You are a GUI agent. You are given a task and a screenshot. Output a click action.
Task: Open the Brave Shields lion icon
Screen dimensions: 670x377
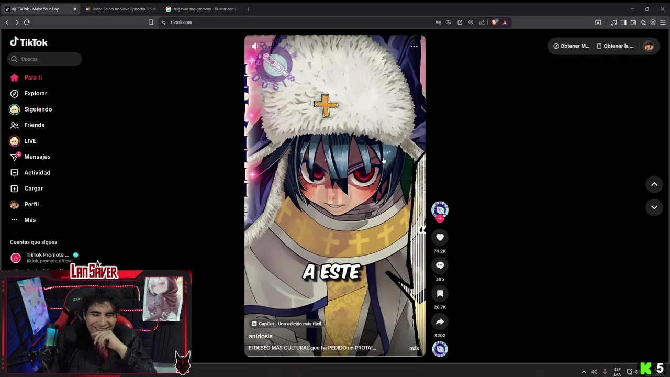tap(495, 23)
